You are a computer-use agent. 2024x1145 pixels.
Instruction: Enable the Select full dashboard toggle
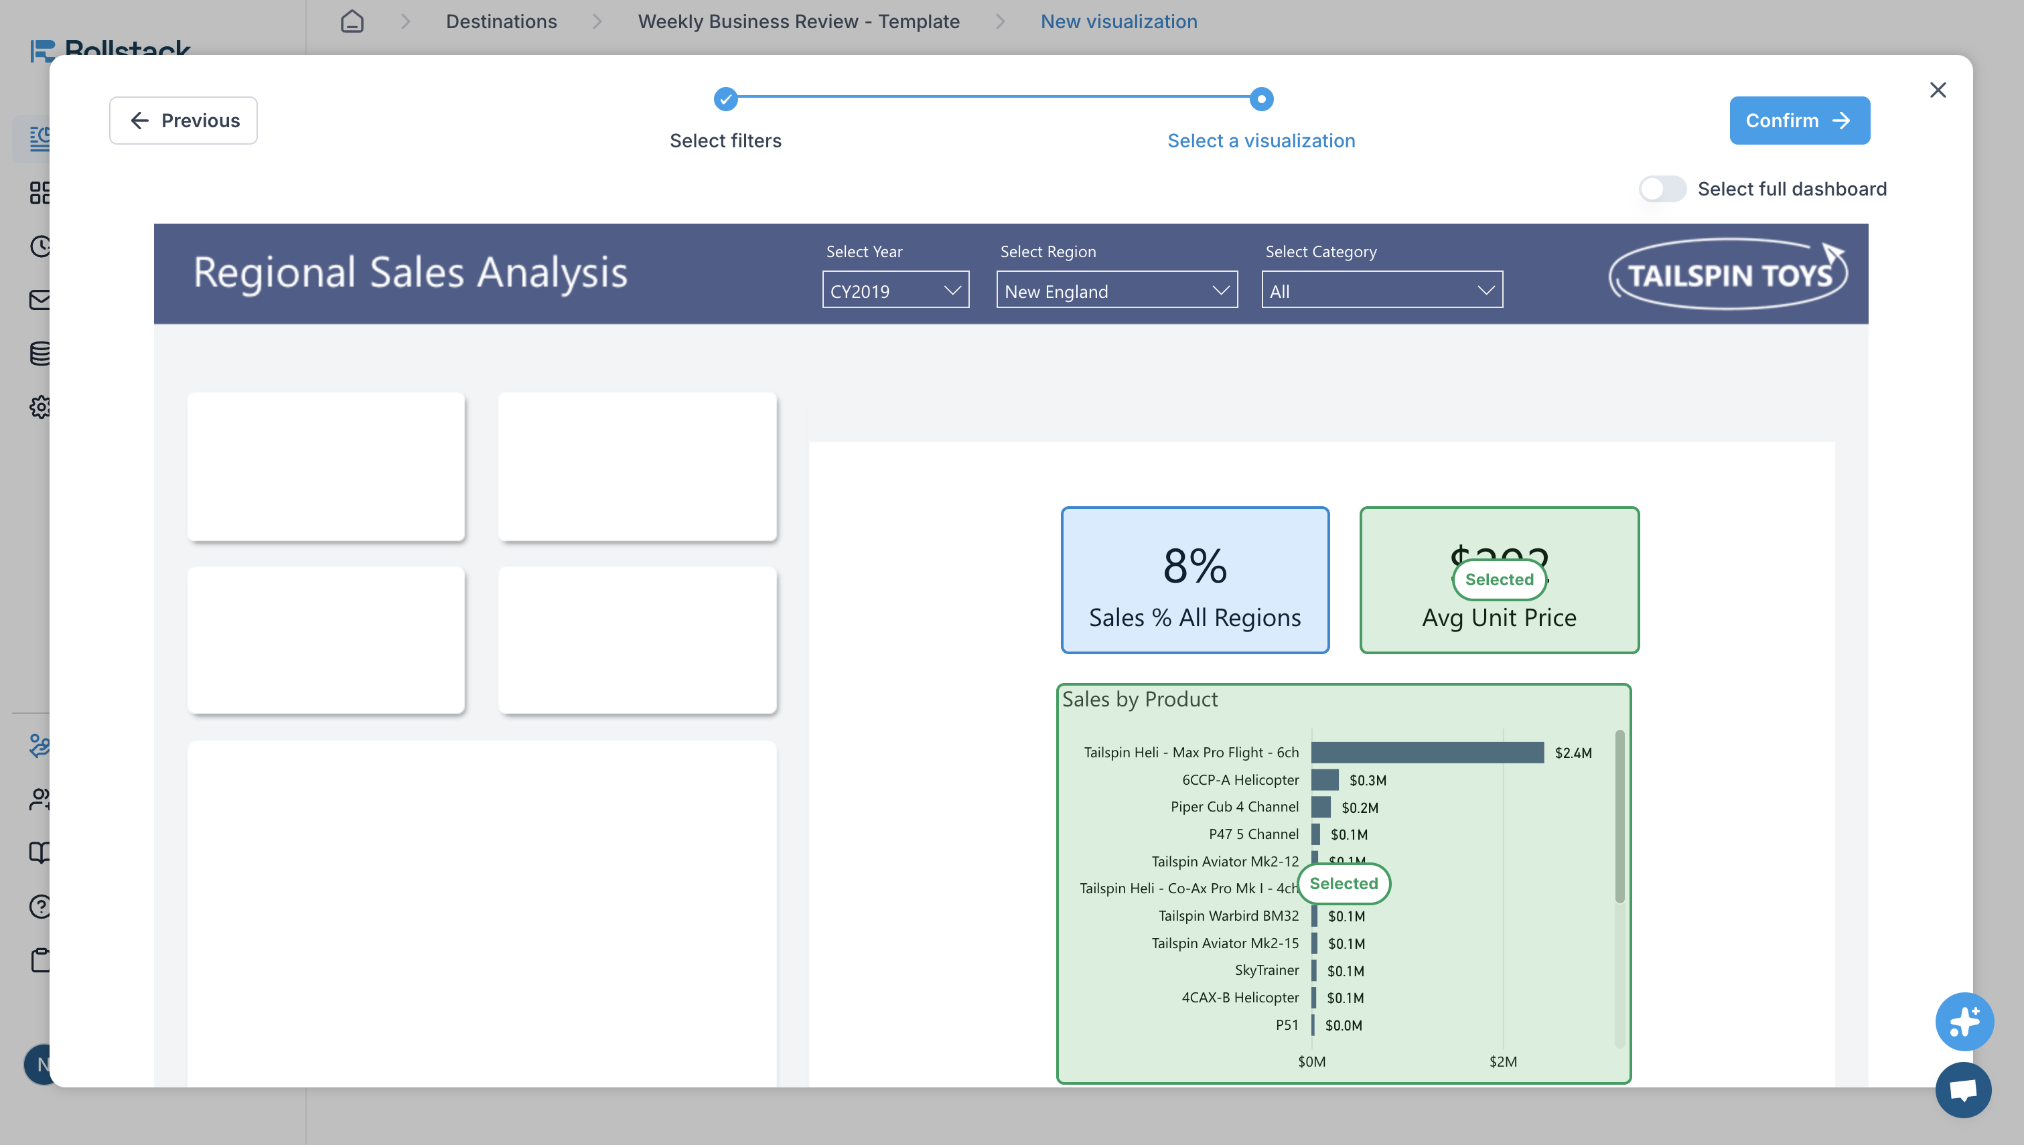click(x=1662, y=189)
